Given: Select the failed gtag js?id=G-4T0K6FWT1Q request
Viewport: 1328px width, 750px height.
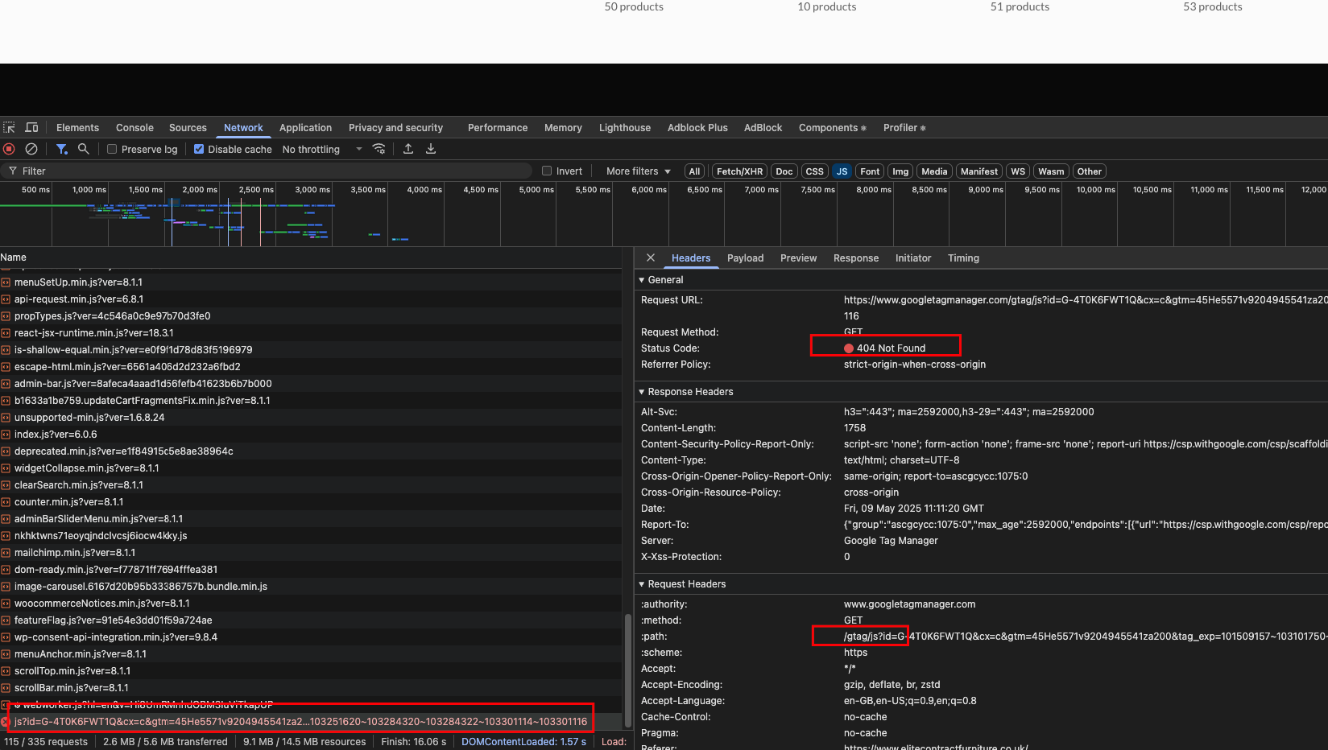Looking at the screenshot, I should 311,722.
